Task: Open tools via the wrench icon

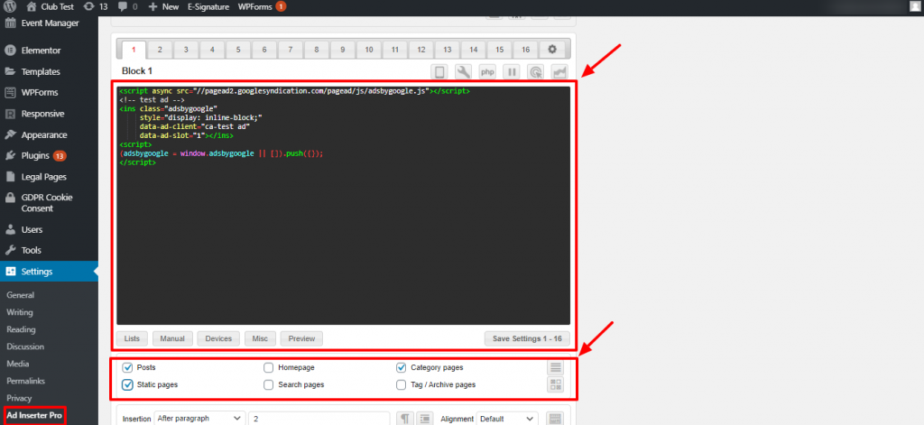Action: (464, 72)
